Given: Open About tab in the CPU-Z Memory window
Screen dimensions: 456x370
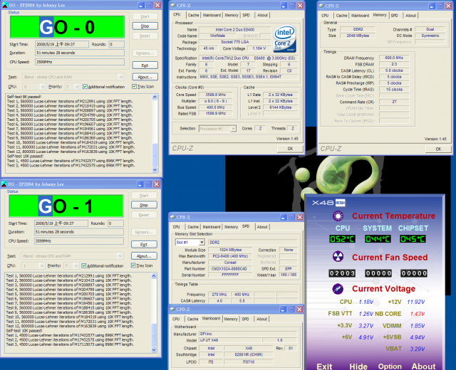Looking at the screenshot, I should pyautogui.click(x=410, y=16).
